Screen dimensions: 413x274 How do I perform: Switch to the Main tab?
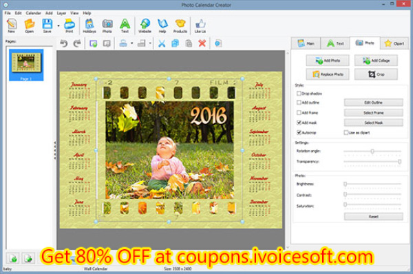coord(306,43)
